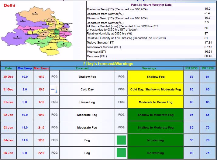Click the FOG forecast icon for 05-Jan

[54, 153]
